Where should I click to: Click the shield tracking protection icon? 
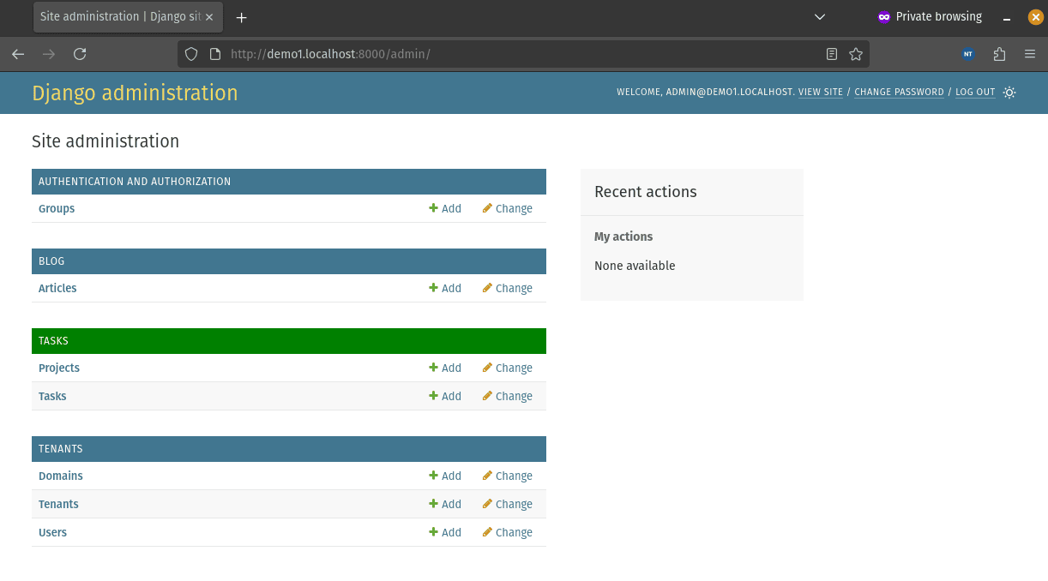pos(191,54)
